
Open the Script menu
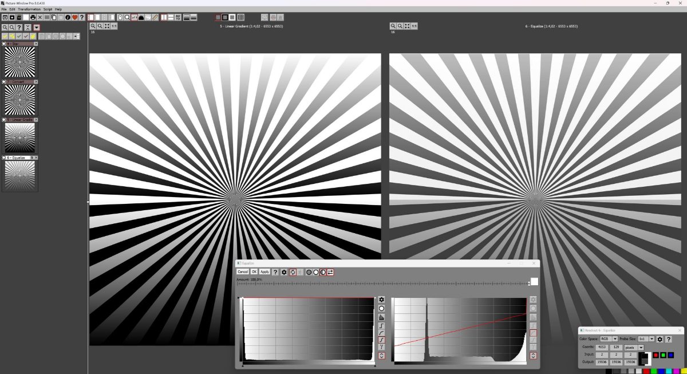(x=47, y=9)
